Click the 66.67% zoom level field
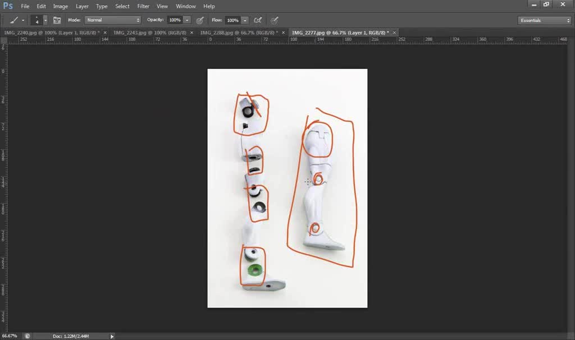The image size is (575, 340). click(x=10, y=336)
